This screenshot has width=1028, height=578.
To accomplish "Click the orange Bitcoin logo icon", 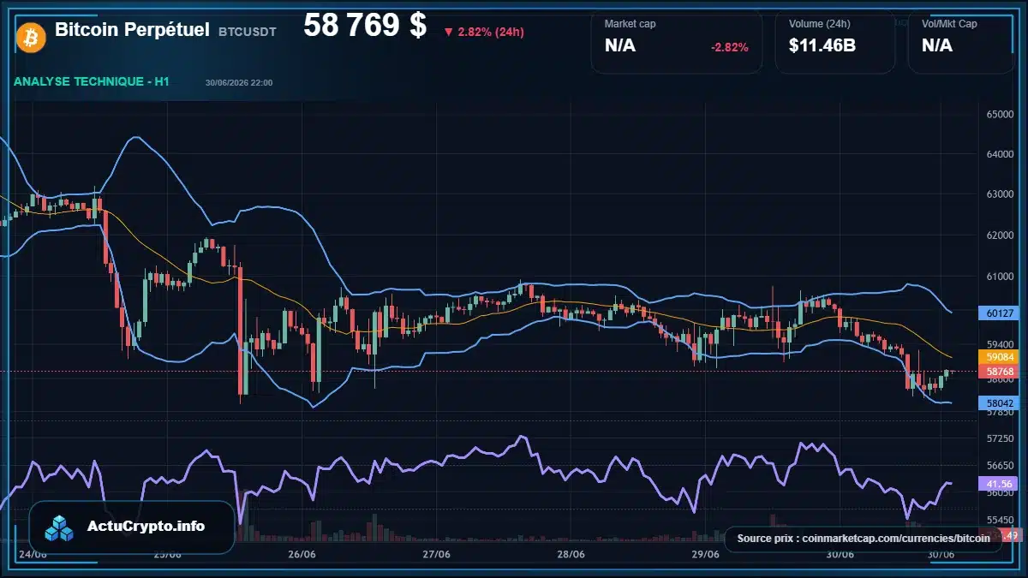I will (x=31, y=37).
